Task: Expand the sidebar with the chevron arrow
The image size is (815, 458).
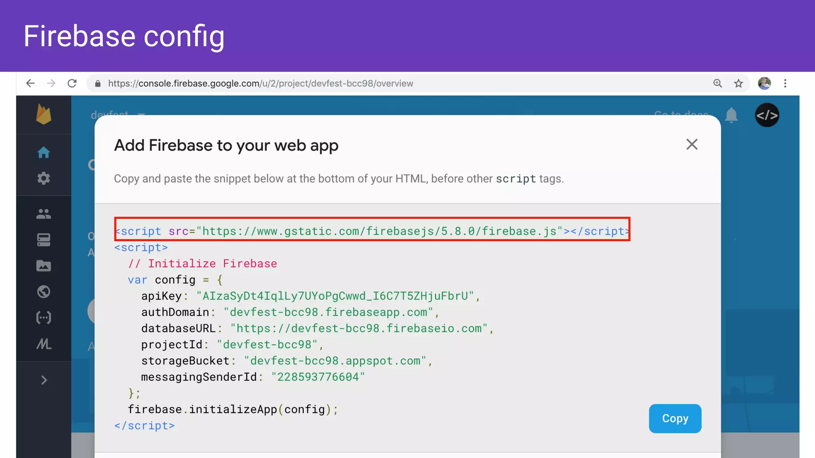Action: [x=44, y=380]
